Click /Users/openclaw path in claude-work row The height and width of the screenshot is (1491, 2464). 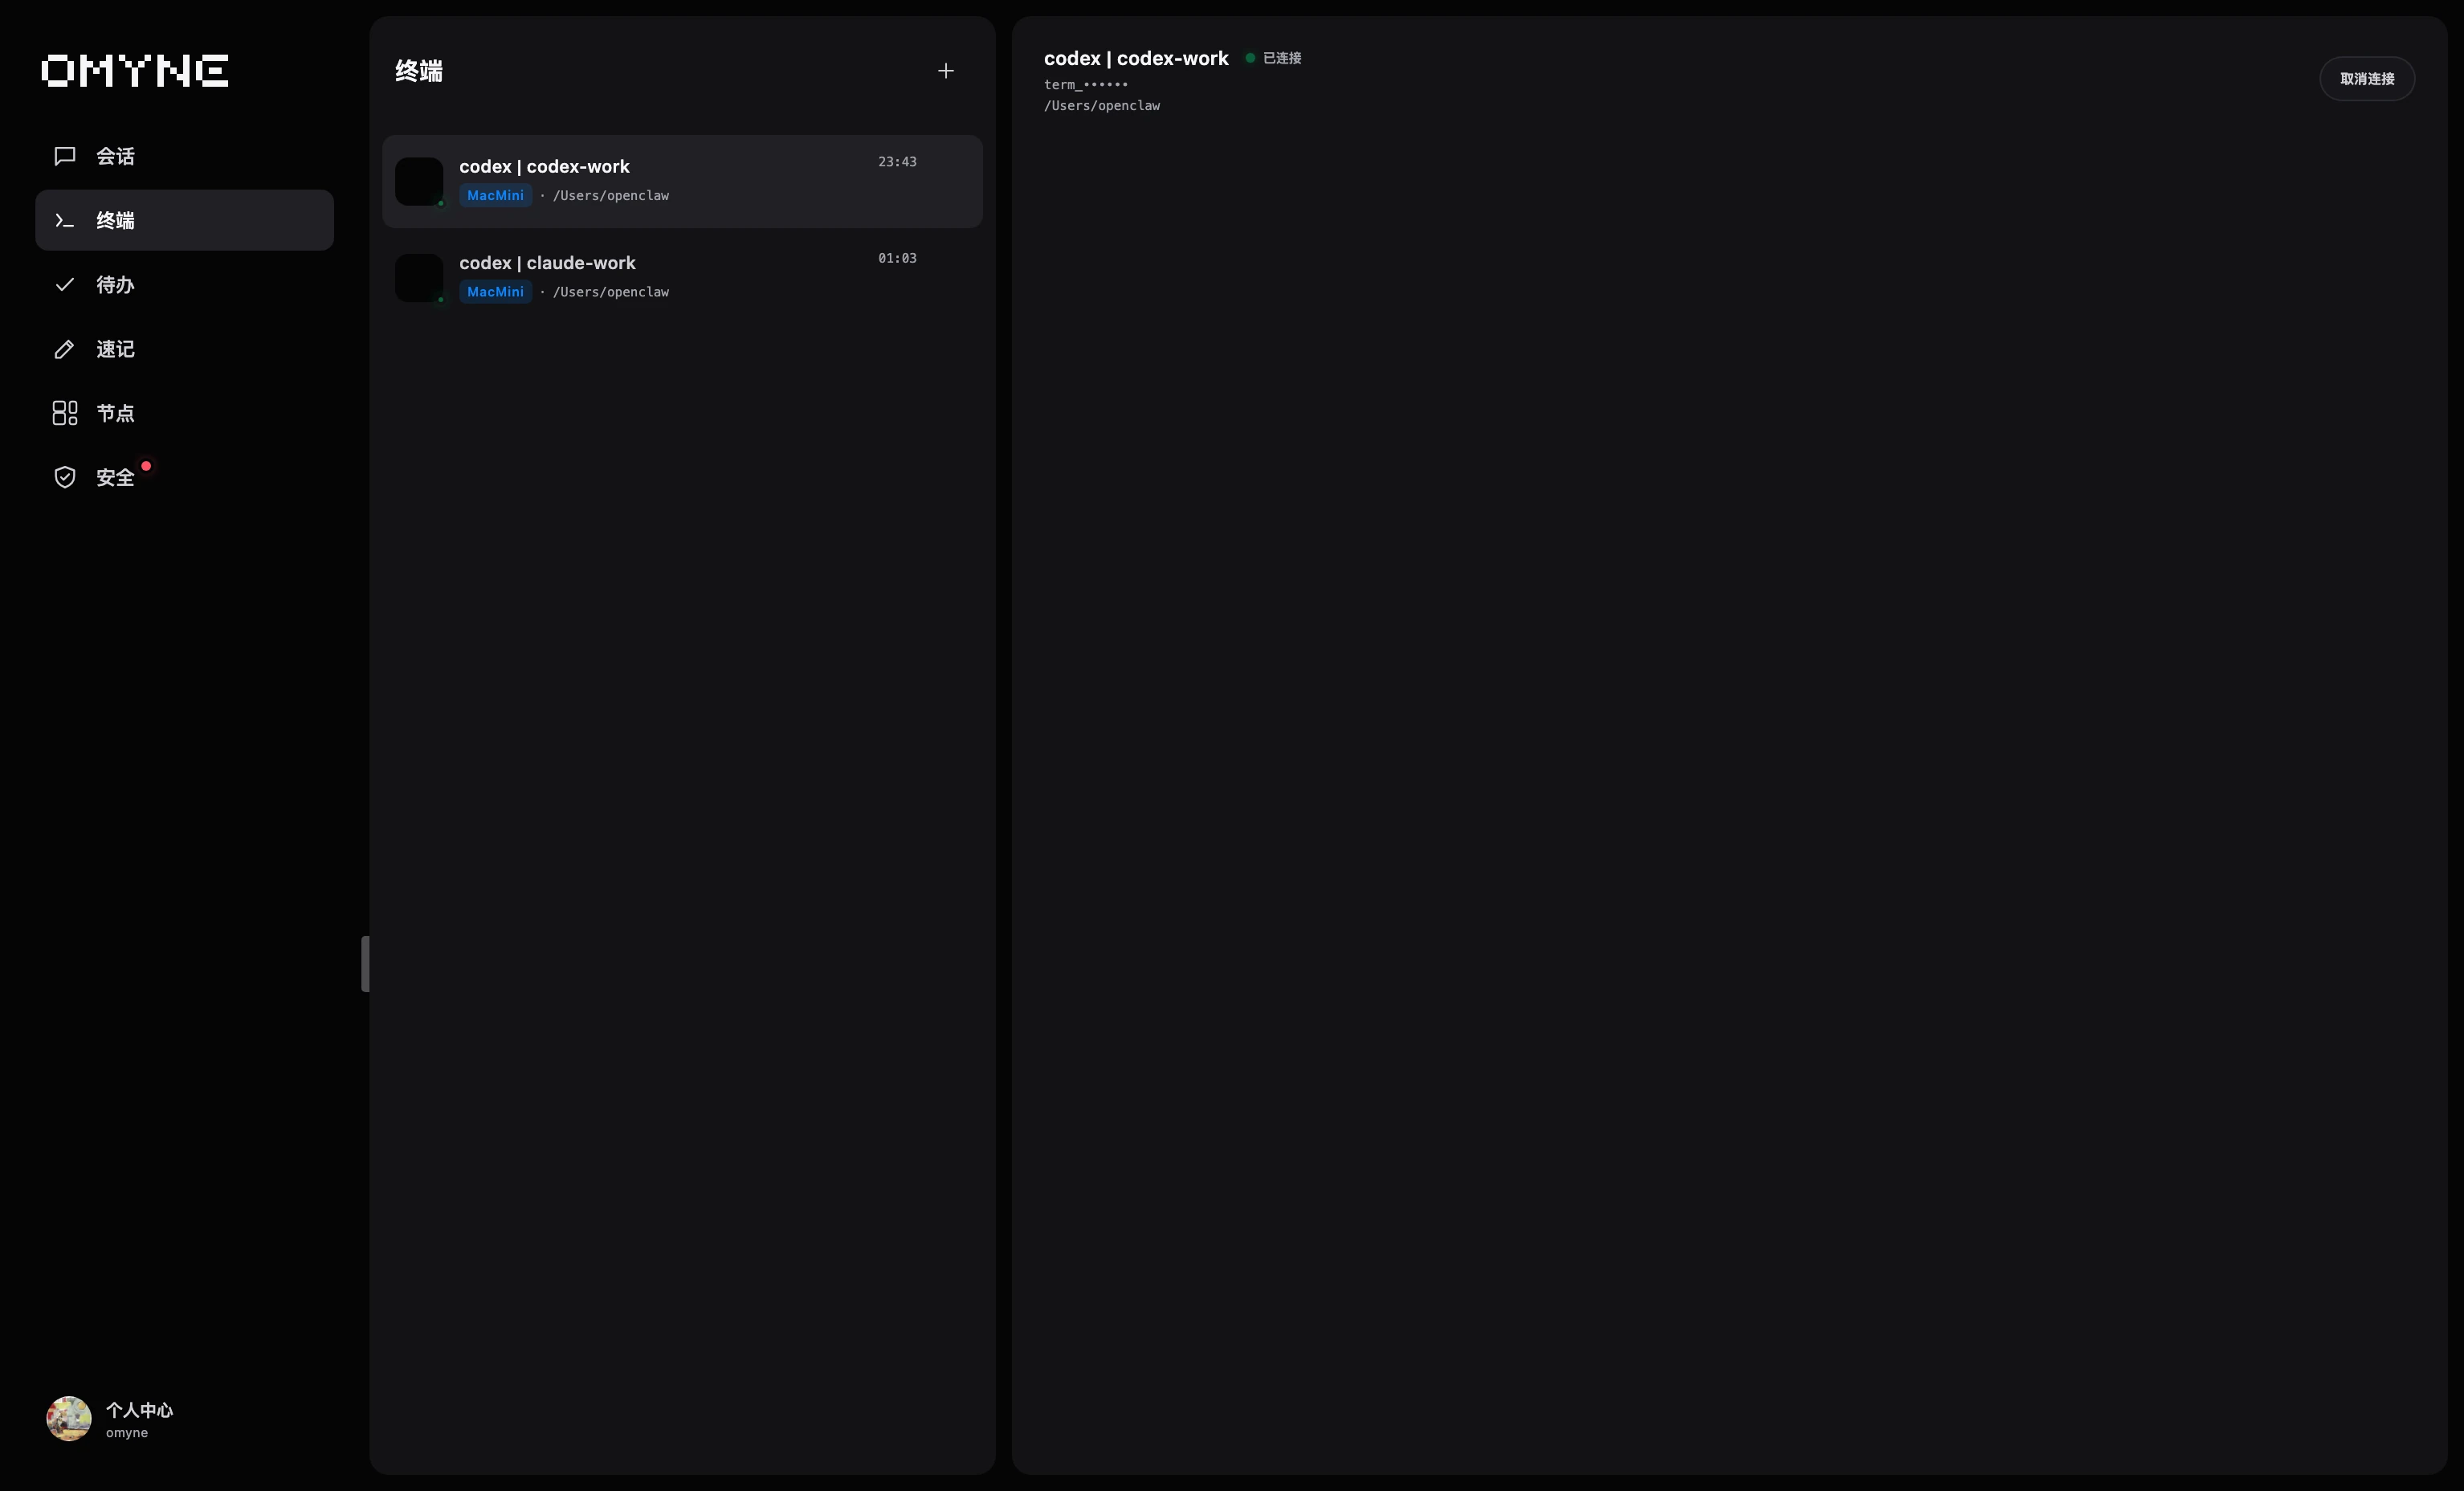[611, 292]
